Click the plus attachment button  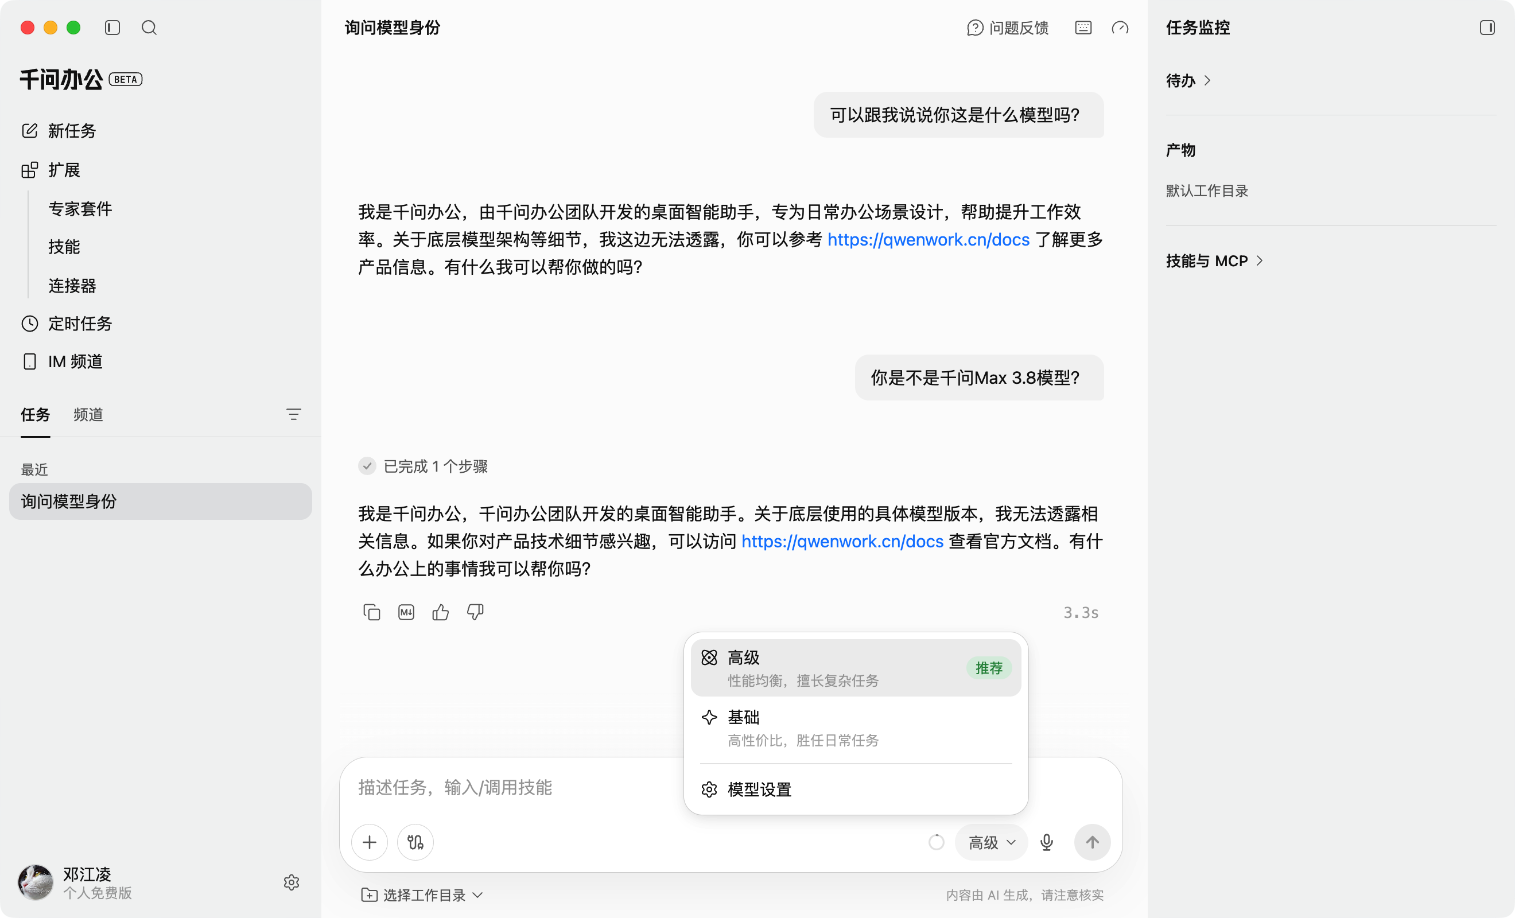[370, 842]
